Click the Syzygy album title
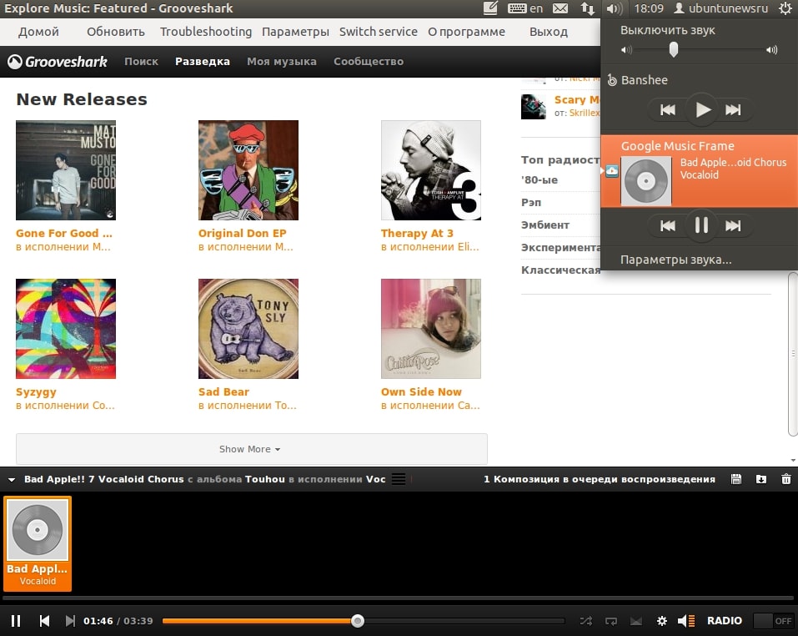The image size is (798, 636). click(36, 392)
